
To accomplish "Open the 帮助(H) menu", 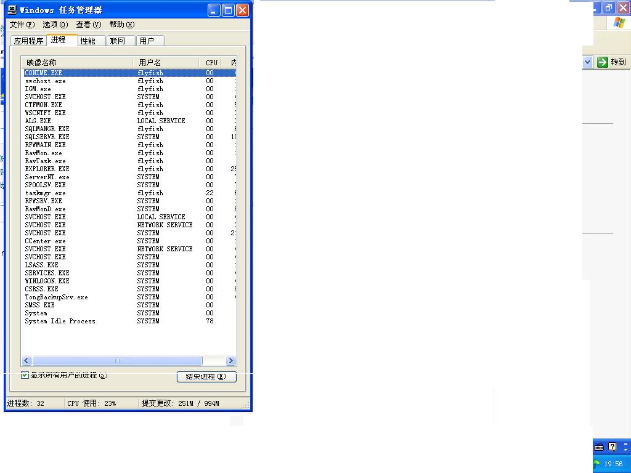I will [x=122, y=25].
